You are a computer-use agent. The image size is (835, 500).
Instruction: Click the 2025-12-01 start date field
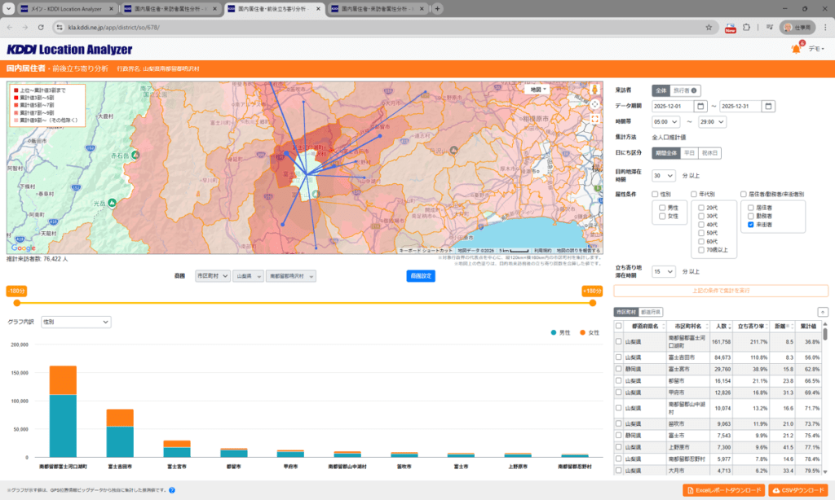tap(672, 106)
